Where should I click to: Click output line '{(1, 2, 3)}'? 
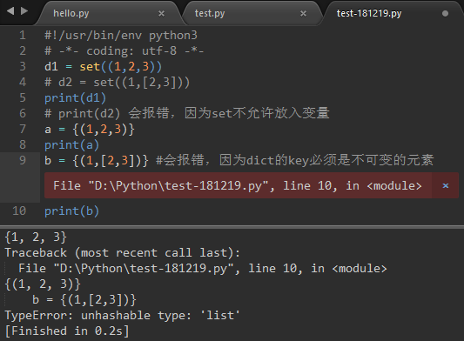click(43, 284)
